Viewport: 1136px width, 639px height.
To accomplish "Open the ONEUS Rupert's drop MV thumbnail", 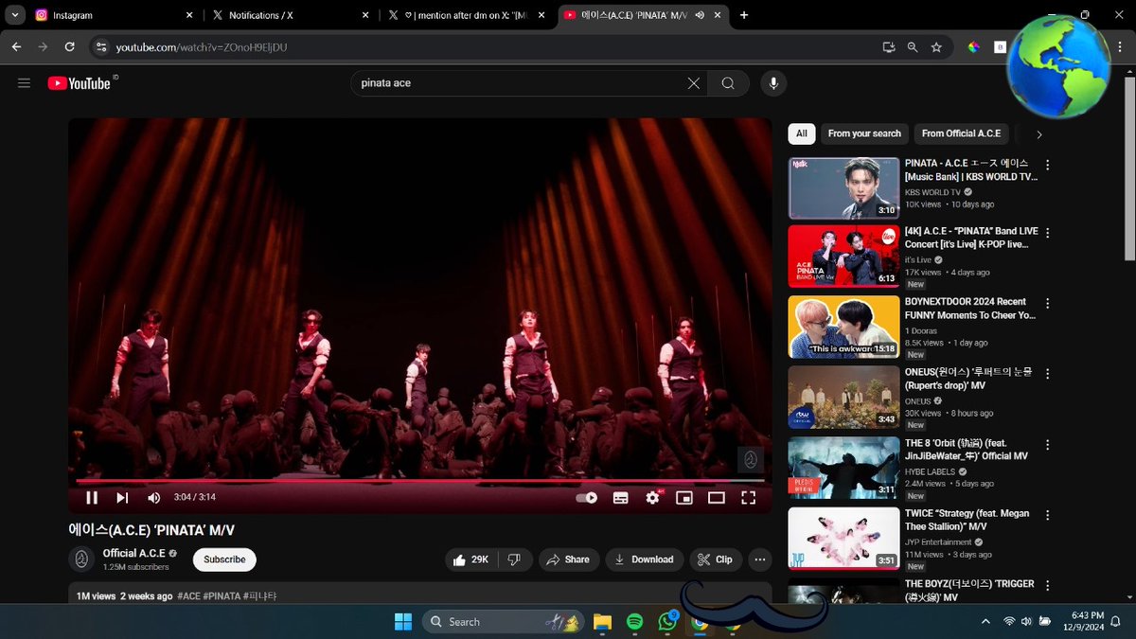I will tap(844, 397).
